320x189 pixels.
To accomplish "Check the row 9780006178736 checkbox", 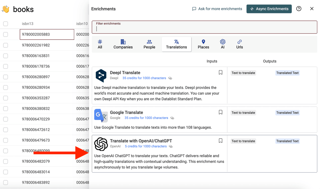I will (x=6, y=66).
